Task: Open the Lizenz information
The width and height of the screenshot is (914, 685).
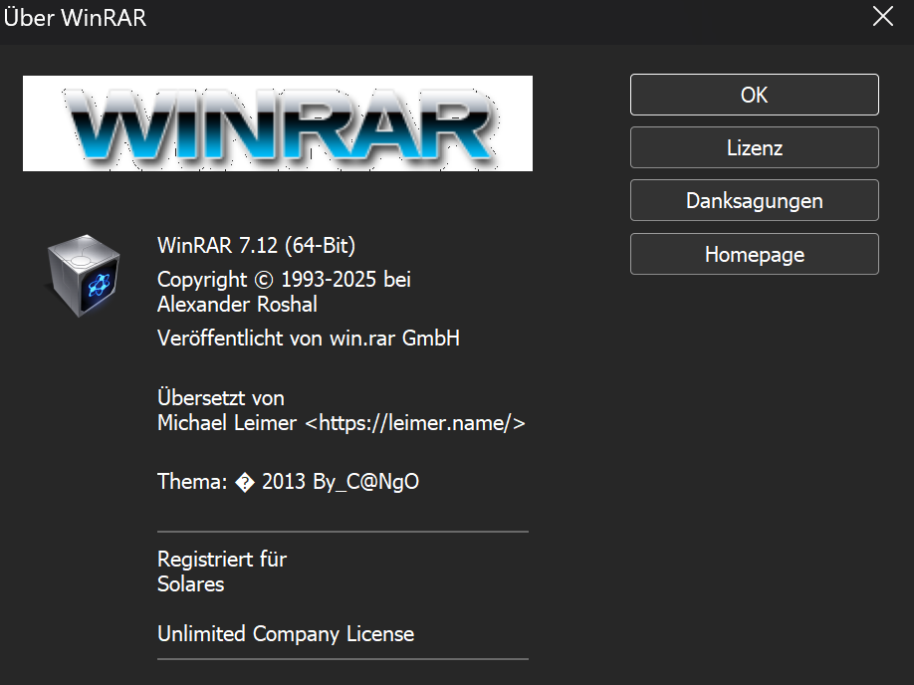Action: [755, 147]
